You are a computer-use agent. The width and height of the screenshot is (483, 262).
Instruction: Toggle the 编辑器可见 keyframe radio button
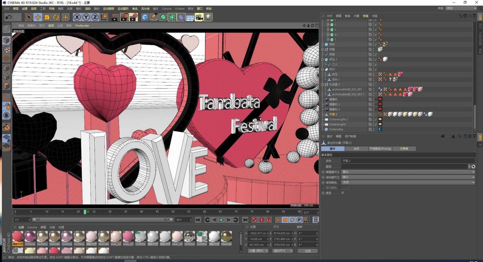pyautogui.click(x=323, y=172)
